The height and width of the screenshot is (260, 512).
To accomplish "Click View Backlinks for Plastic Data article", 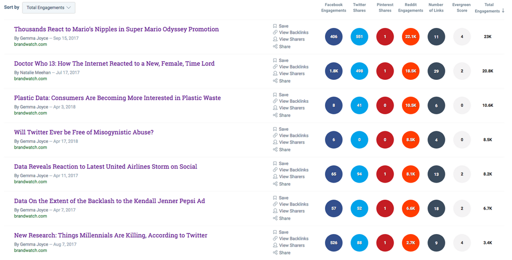I will (293, 101).
